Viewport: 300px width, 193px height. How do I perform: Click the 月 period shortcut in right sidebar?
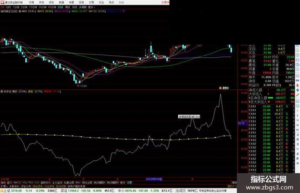[x=297, y=145]
